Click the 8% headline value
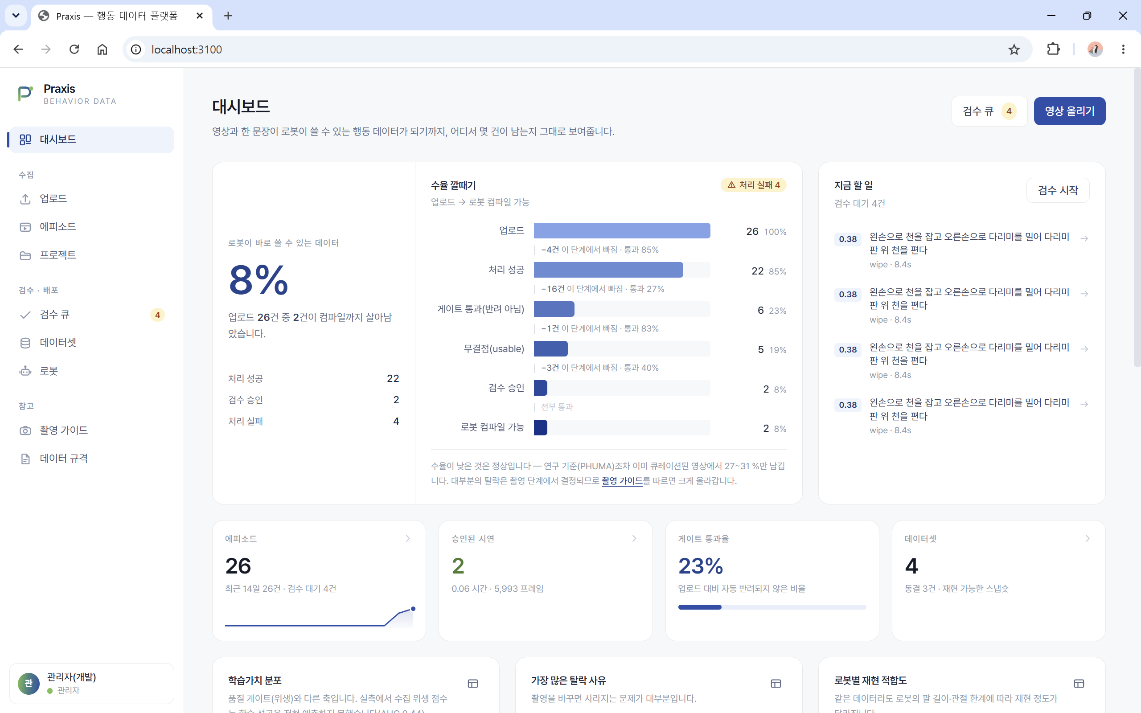The height and width of the screenshot is (713, 1141). coord(259,280)
